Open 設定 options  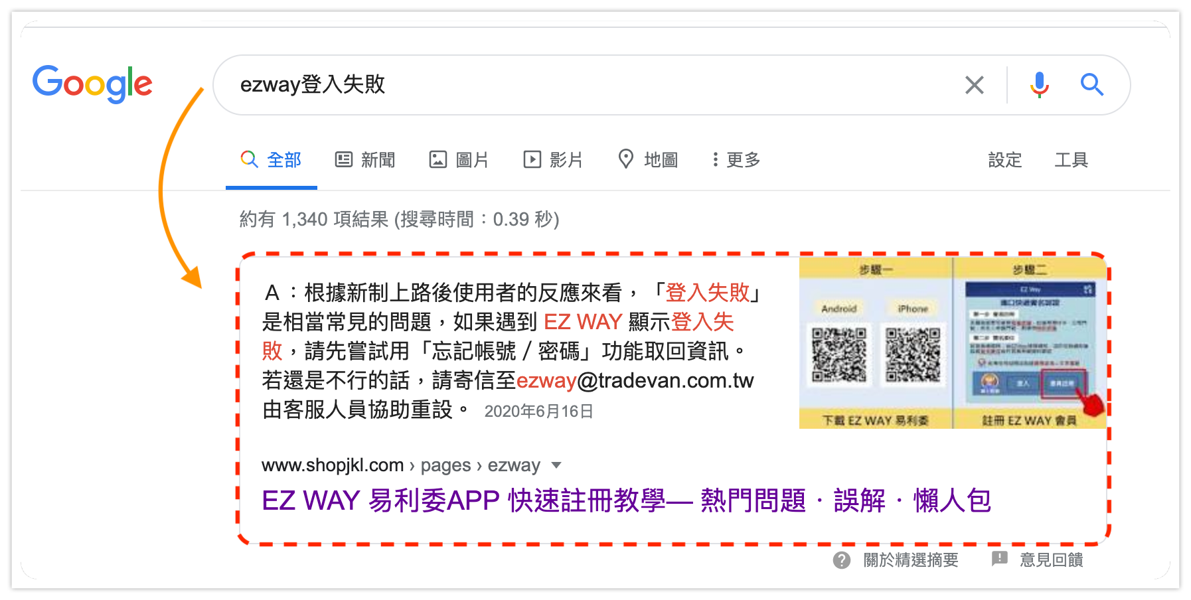[1004, 160]
